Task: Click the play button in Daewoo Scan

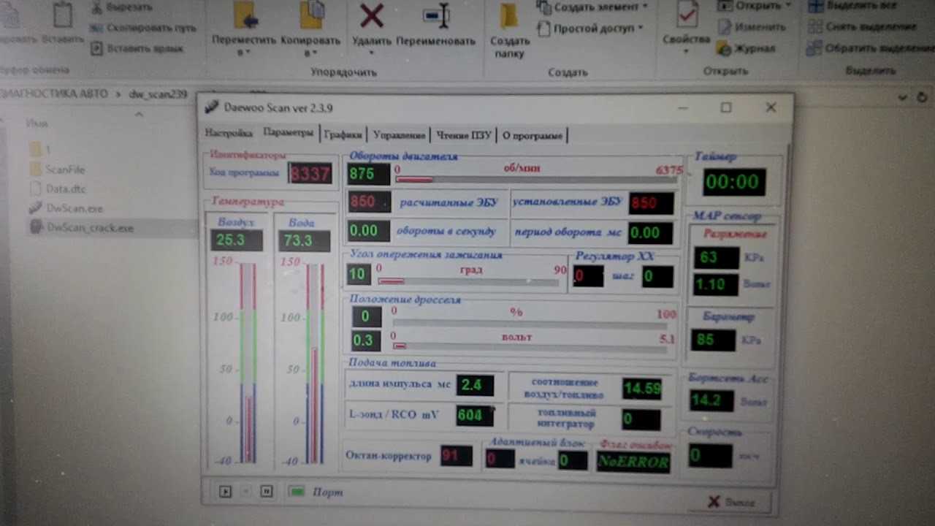Action: [x=225, y=492]
